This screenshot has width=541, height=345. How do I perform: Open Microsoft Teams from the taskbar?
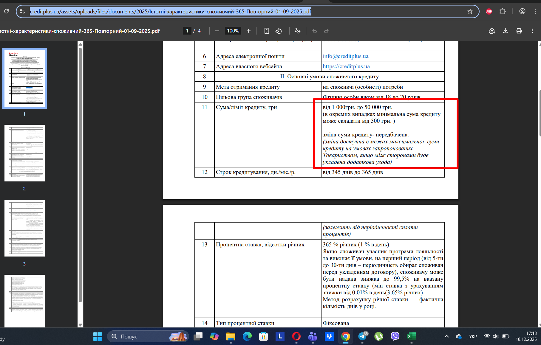[x=313, y=336]
